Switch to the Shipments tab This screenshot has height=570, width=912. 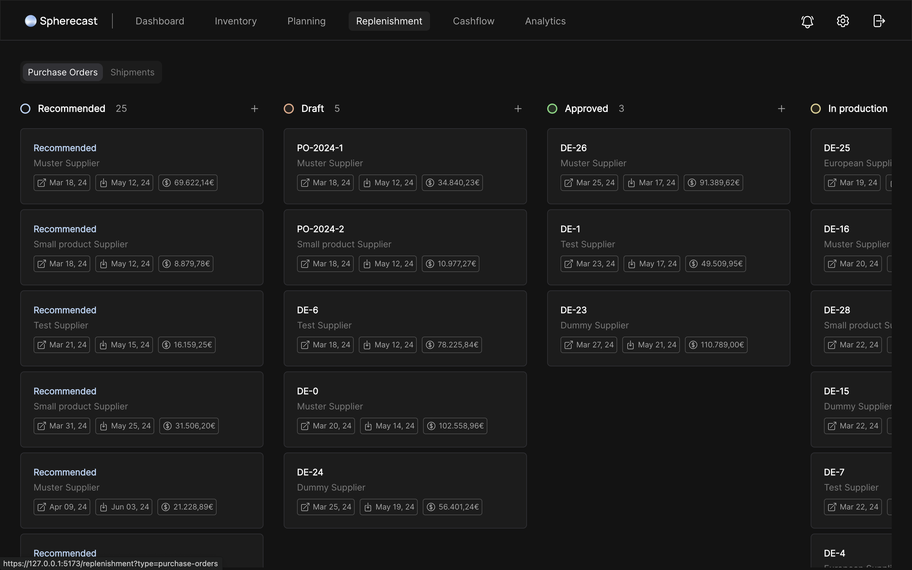point(132,73)
